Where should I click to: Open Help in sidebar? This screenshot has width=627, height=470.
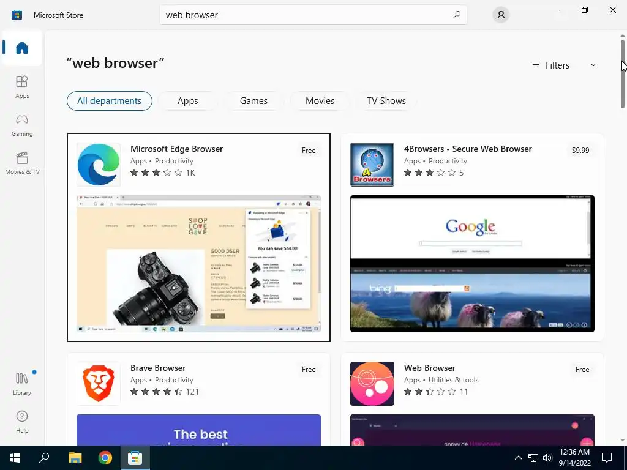pyautogui.click(x=22, y=422)
